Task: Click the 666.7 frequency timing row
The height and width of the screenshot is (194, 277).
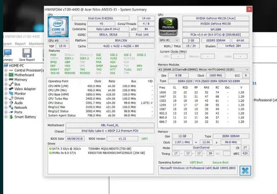Action: (x=204, y=122)
